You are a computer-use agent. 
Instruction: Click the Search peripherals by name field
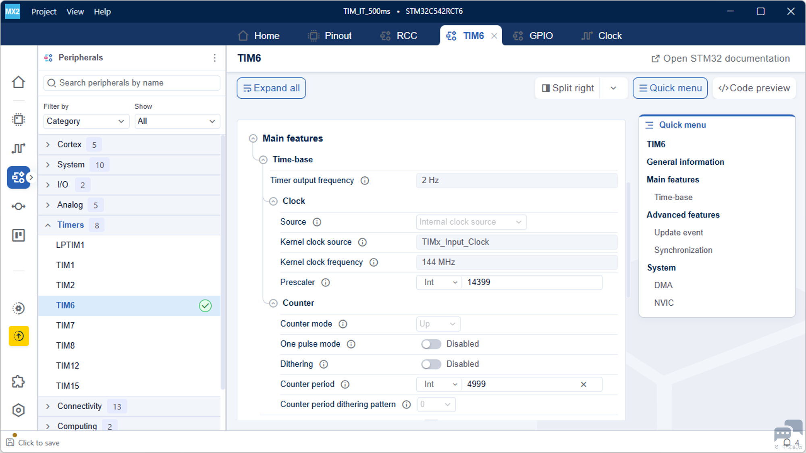click(x=132, y=83)
